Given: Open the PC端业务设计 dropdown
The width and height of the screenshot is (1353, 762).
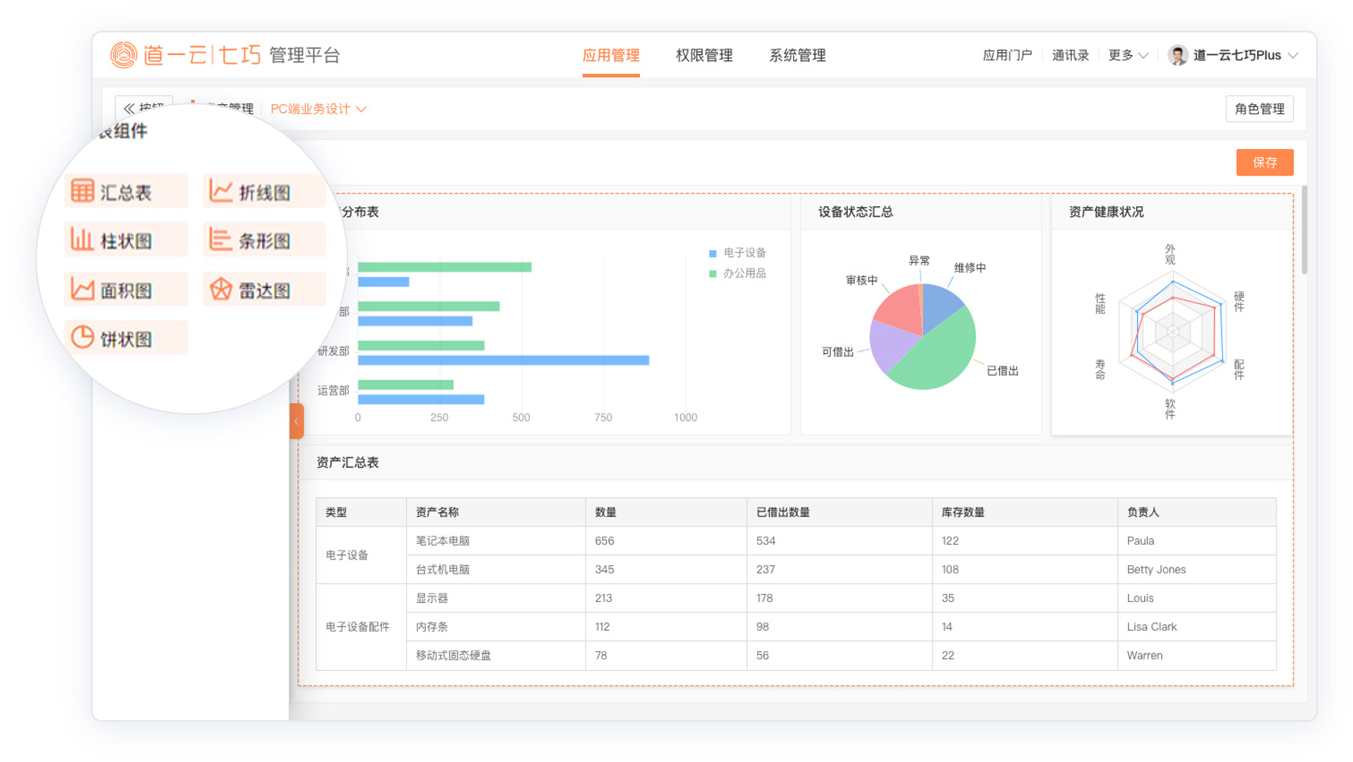Looking at the screenshot, I should point(318,109).
